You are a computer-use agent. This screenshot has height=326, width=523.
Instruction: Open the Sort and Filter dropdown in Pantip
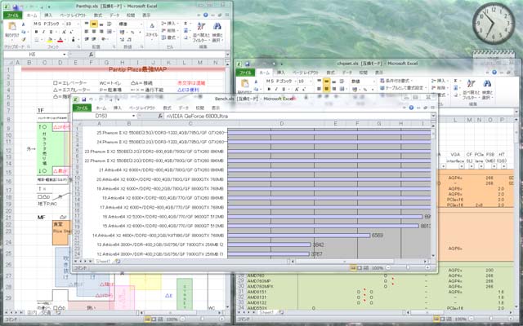(201, 33)
